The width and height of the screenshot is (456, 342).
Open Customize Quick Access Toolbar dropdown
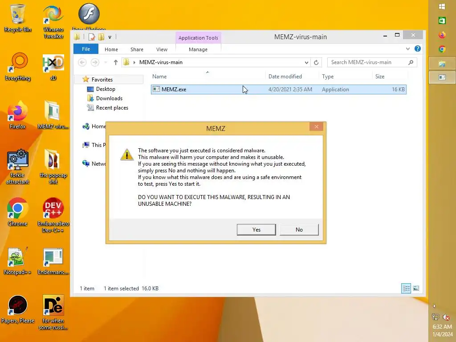pos(110,37)
